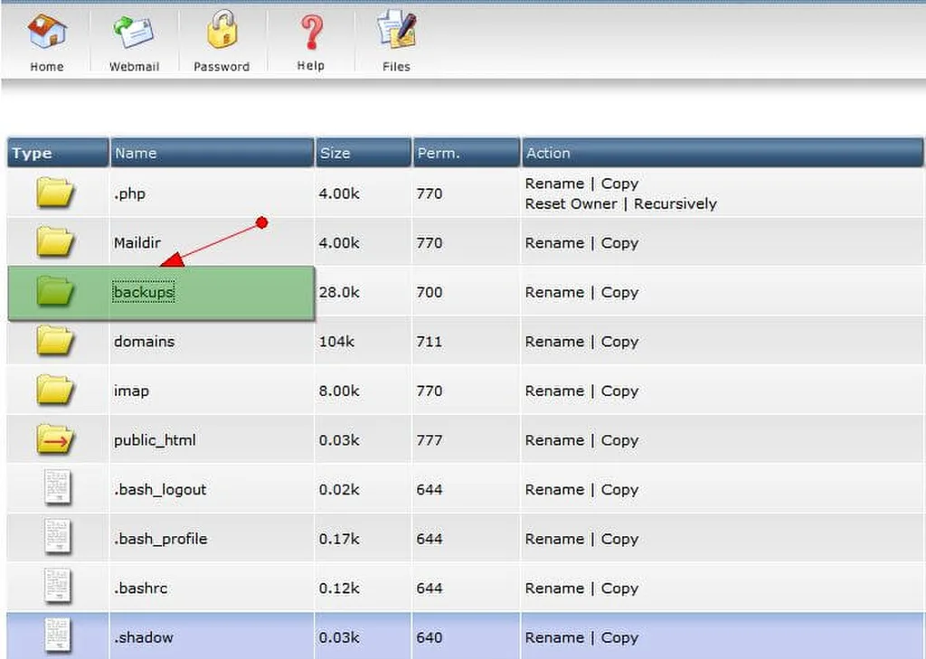Open the backups folder link
Viewport: 926px width, 659px height.
tap(144, 292)
